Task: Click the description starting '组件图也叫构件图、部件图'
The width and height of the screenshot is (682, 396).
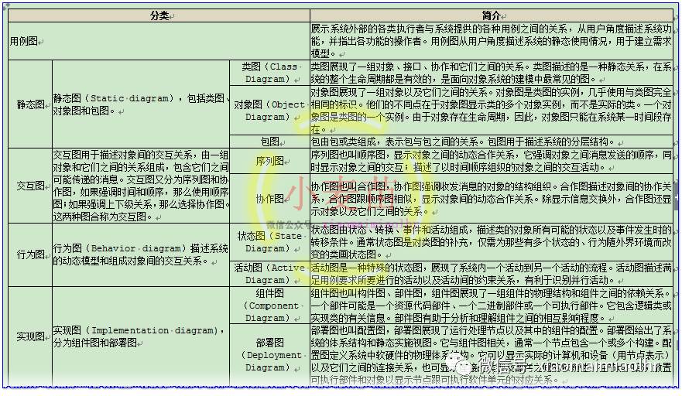Action: (x=492, y=306)
